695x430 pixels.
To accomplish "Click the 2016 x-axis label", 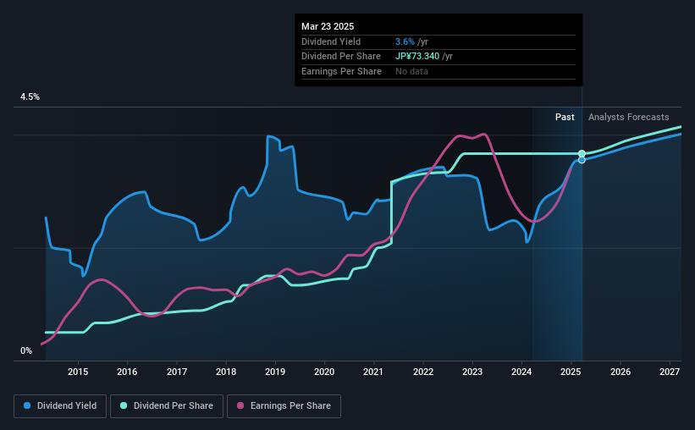I will 127,372.
